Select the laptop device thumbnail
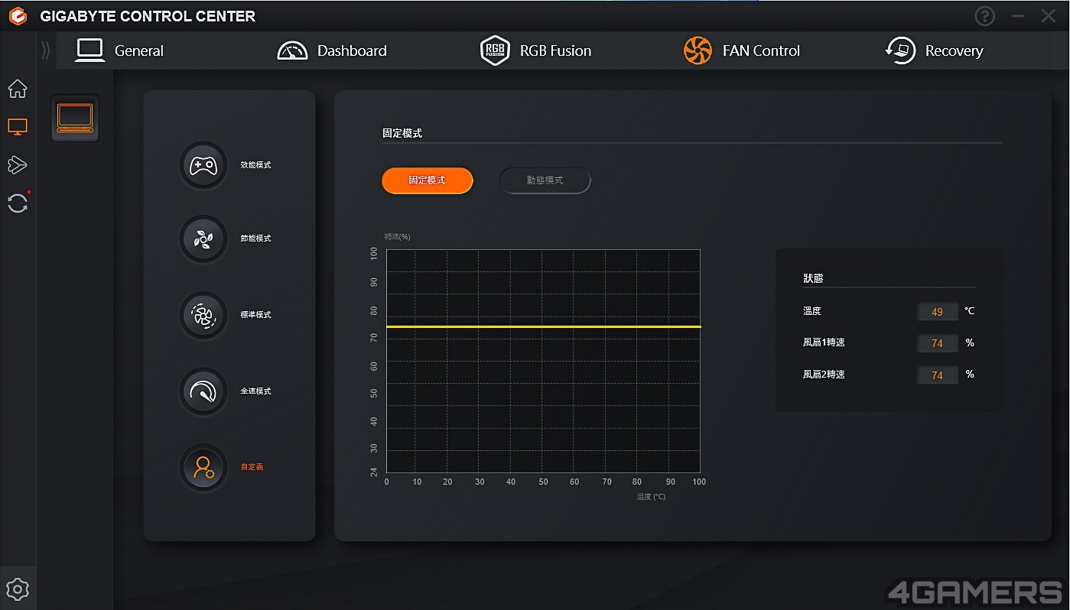Screen dimensions: 1070x610 (75, 118)
